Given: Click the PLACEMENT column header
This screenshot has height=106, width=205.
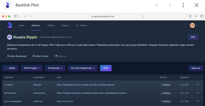Looking at the screenshot, I should [39, 77].
